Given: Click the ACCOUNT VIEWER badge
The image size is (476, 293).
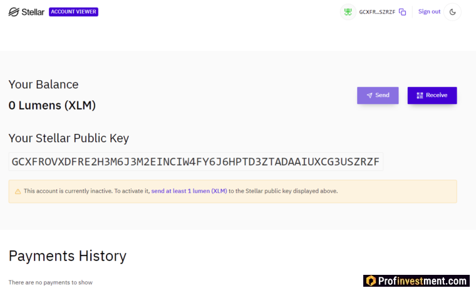Looking at the screenshot, I should (x=73, y=12).
